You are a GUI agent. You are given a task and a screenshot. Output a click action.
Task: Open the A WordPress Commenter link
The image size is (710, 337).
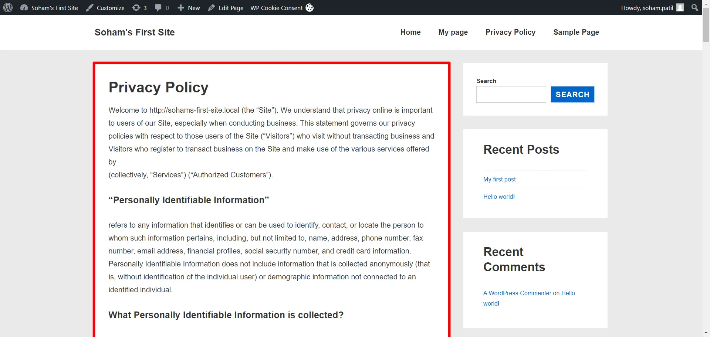click(x=517, y=293)
